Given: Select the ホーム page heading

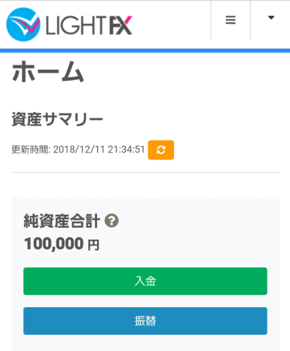Looking at the screenshot, I should tap(48, 71).
